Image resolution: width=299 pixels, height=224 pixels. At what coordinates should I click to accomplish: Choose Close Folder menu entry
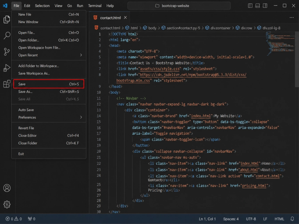(x=49, y=143)
